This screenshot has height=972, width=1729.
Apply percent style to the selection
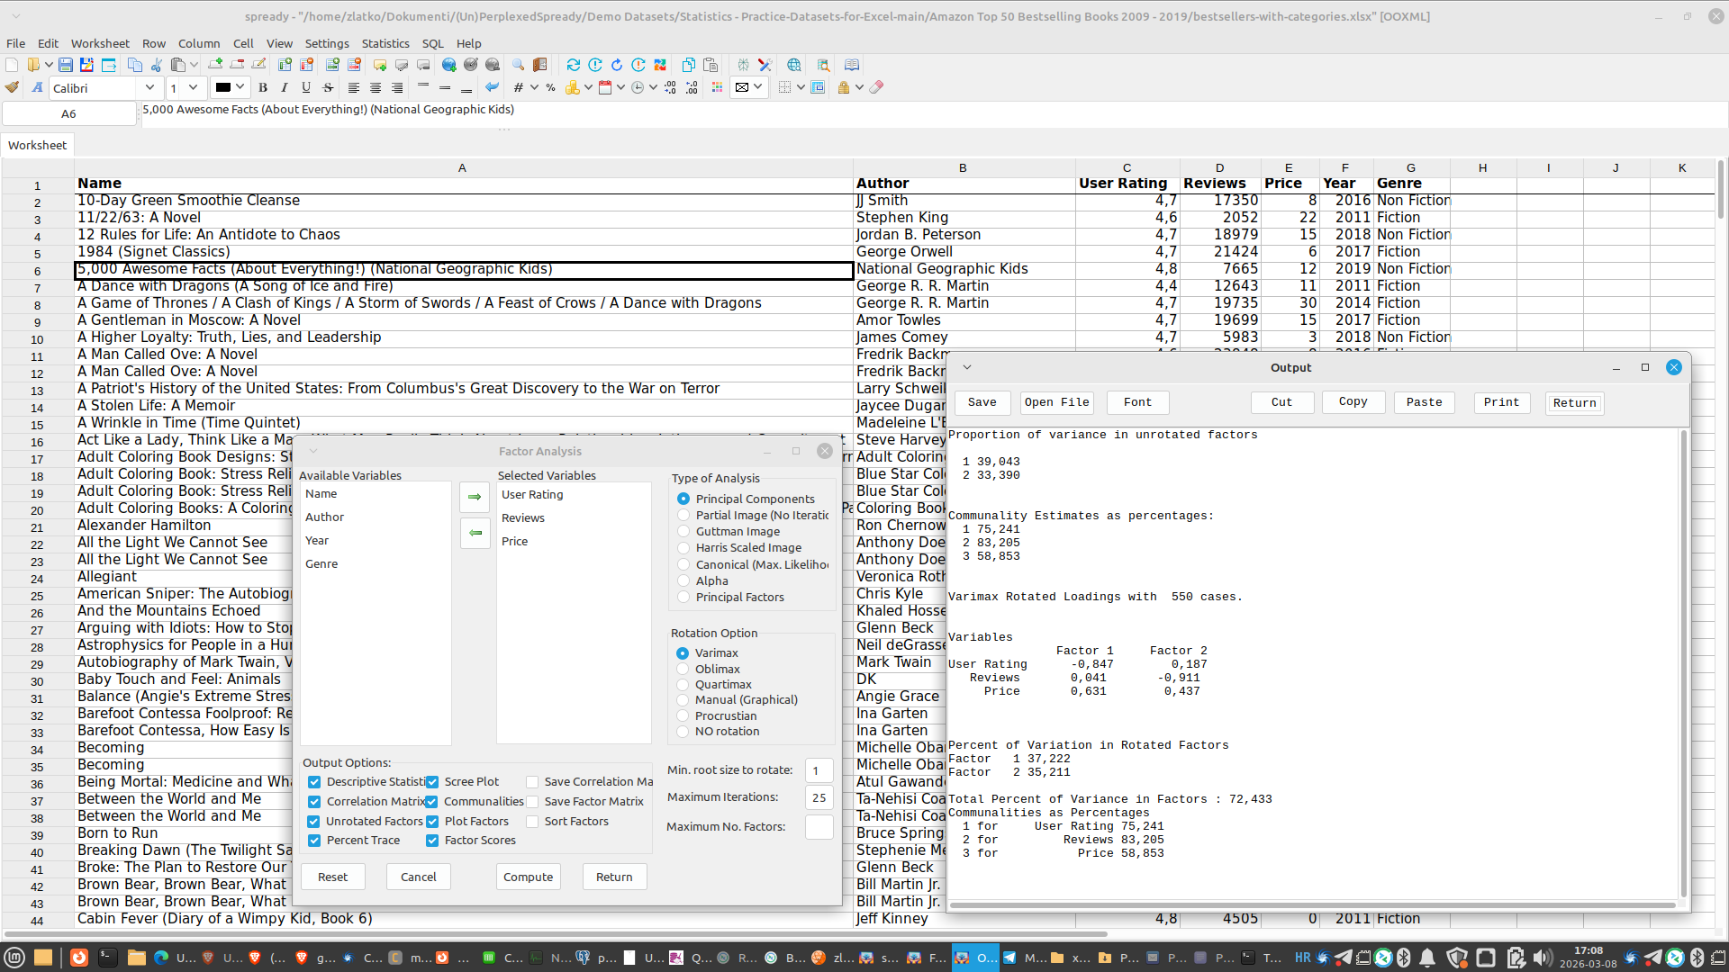(x=550, y=87)
